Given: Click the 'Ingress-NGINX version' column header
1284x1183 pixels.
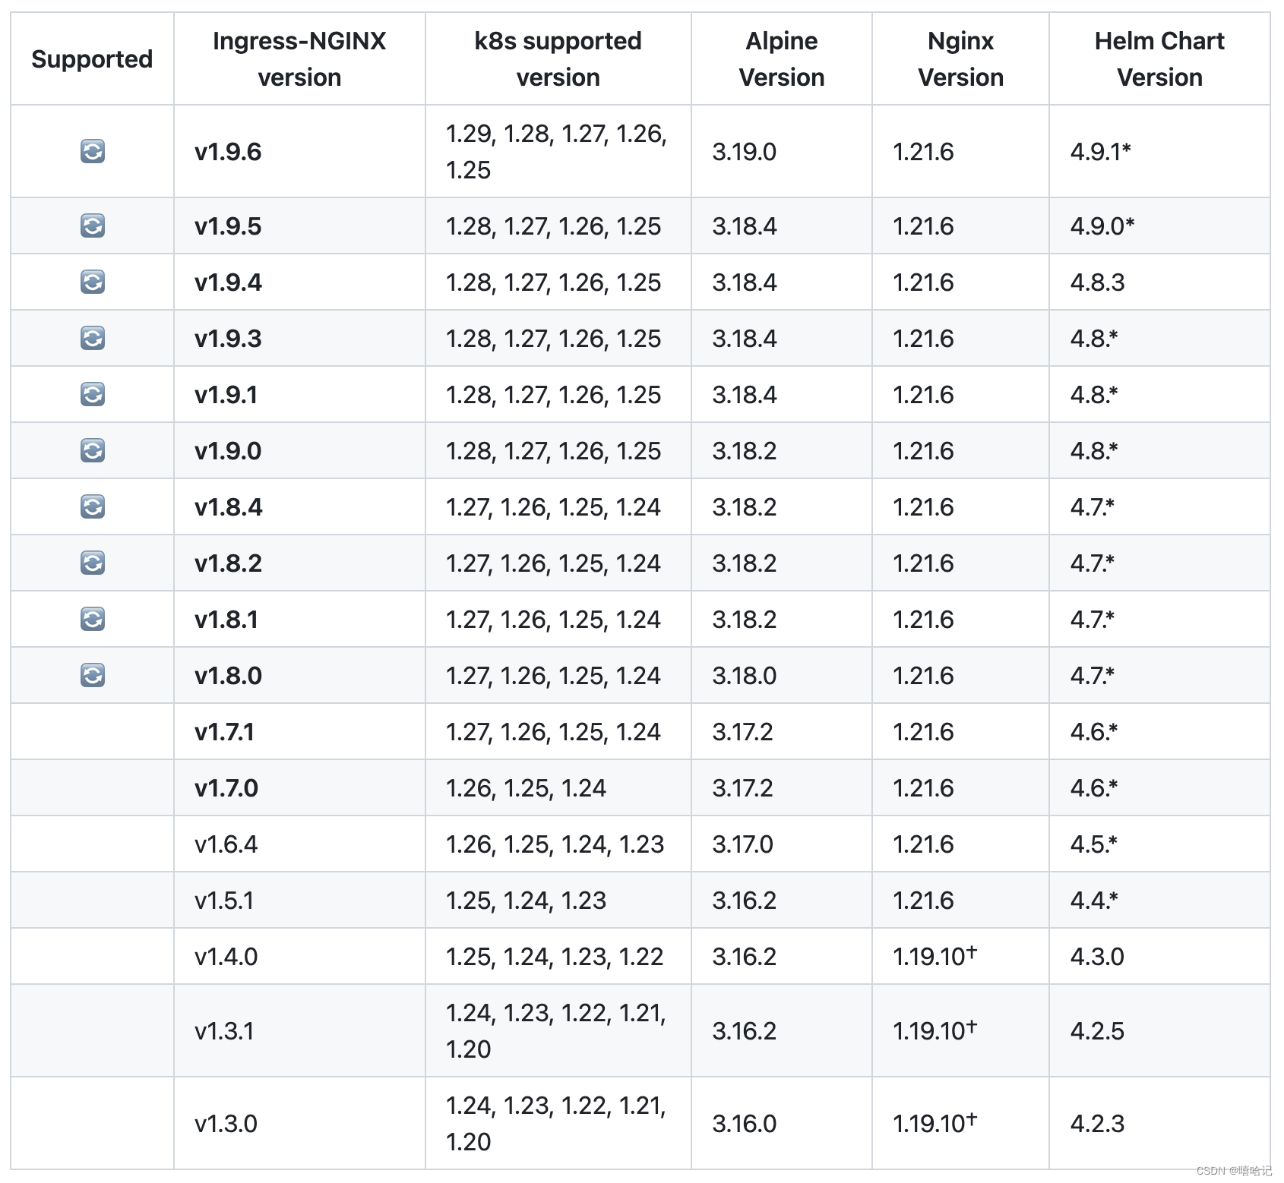Looking at the screenshot, I should (299, 59).
